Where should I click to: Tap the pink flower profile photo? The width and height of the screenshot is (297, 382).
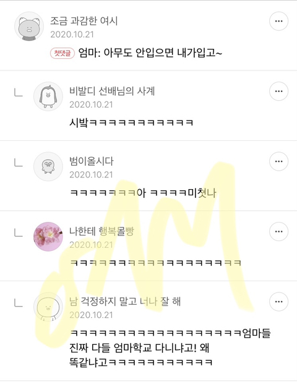coord(48,237)
